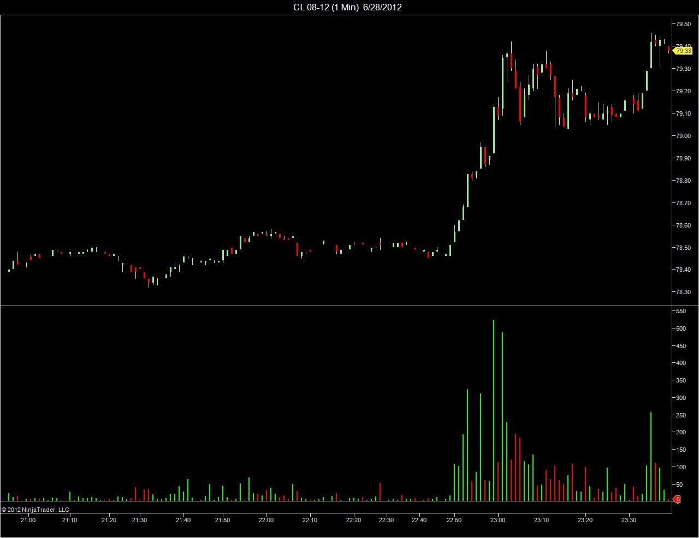Click the 78.90 price axis label
The image size is (699, 538).
point(683,158)
